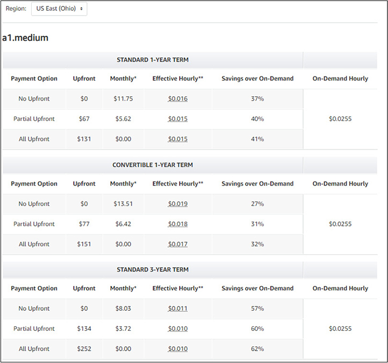Open Standard 1-Year All Upfront $0.015 hourly link
This screenshot has width=388, height=363.
point(178,139)
